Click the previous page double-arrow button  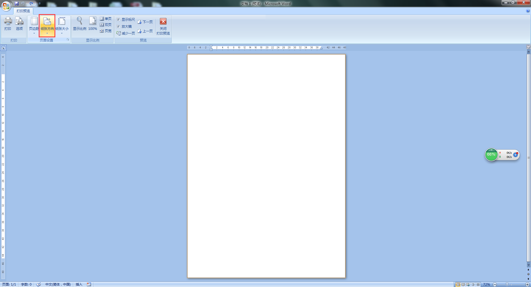pos(528,270)
